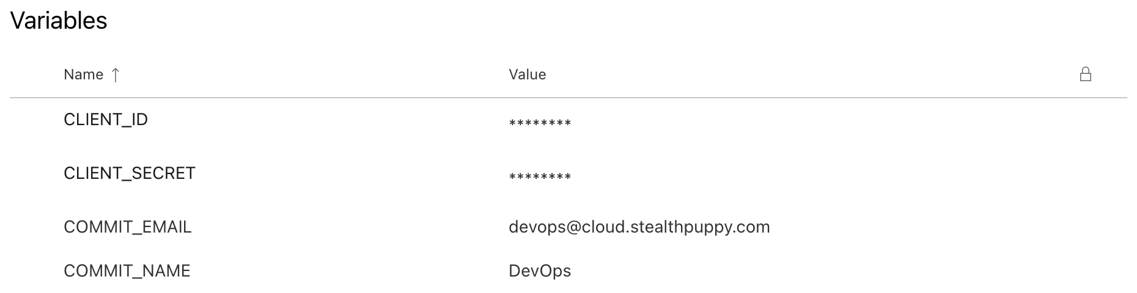Click the Variables section heading
The height and width of the screenshot is (293, 1137).
tap(59, 21)
